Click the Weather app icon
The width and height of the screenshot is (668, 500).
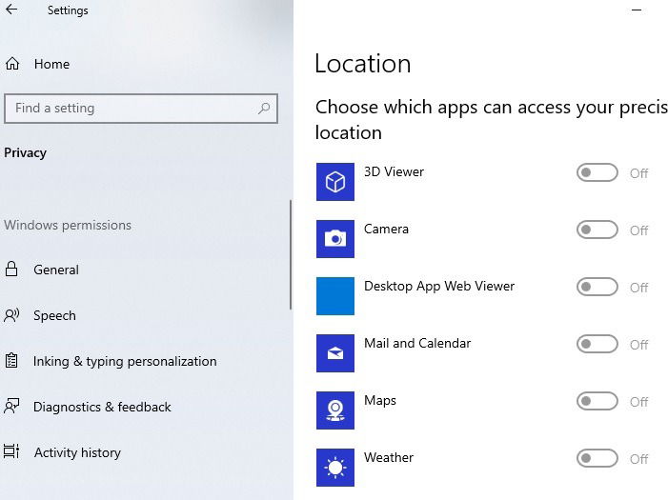[335, 468]
